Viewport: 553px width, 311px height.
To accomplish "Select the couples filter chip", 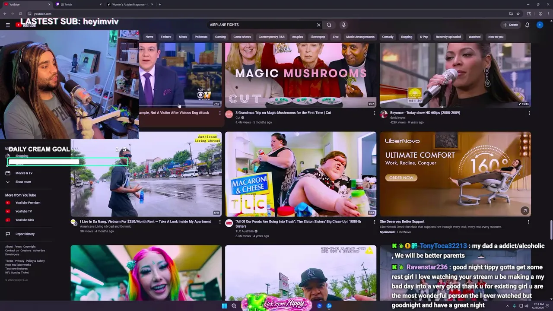I will point(297,37).
